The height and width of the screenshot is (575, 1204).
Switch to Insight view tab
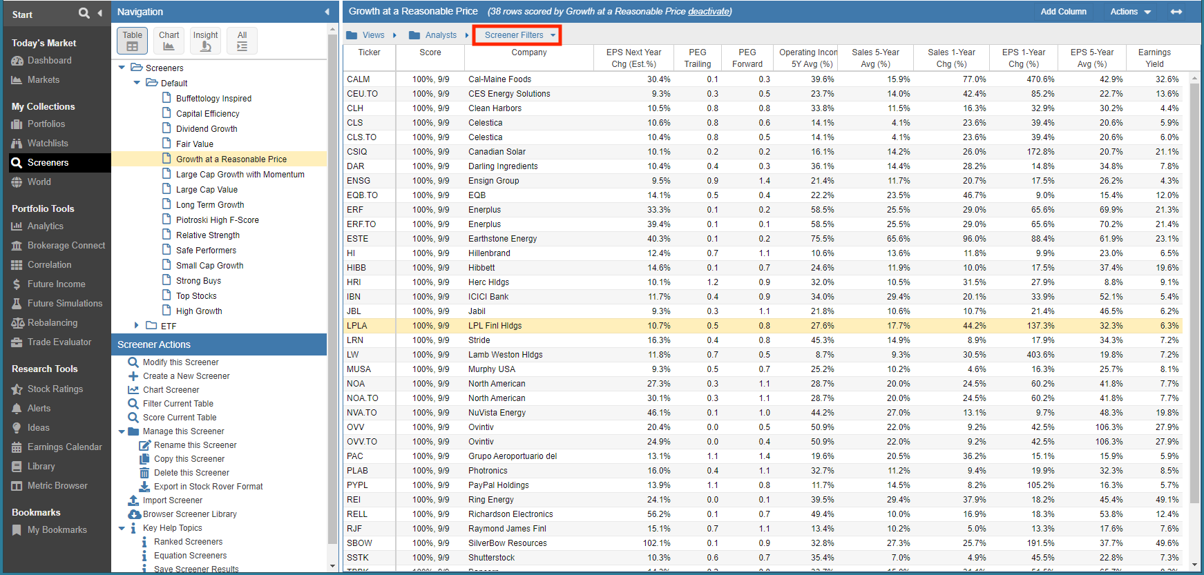pos(205,41)
